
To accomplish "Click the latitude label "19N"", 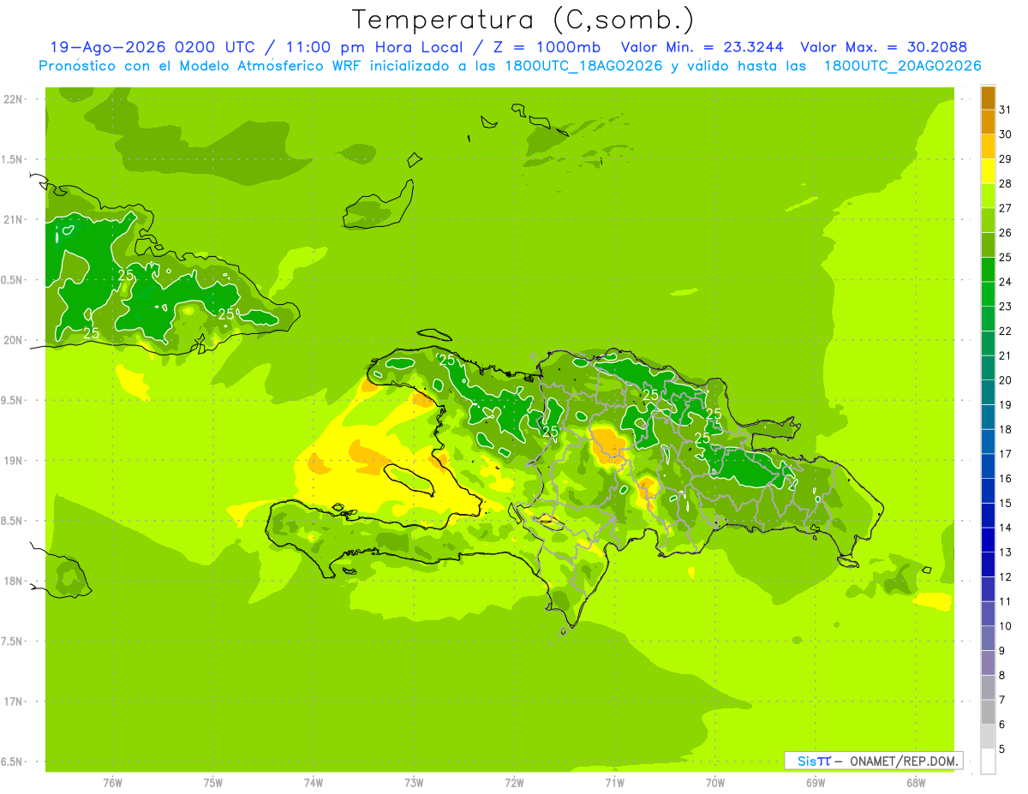I will tap(15, 460).
